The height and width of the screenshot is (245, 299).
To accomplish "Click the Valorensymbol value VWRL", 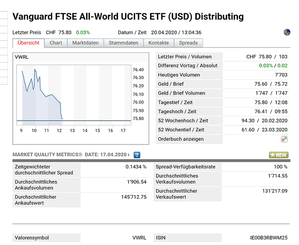I will [x=139, y=238].
